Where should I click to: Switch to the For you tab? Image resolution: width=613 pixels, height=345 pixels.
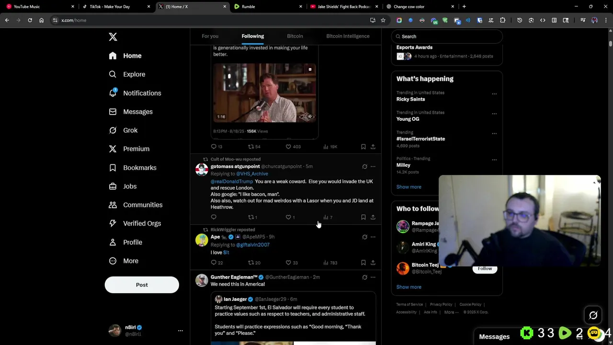point(210,36)
